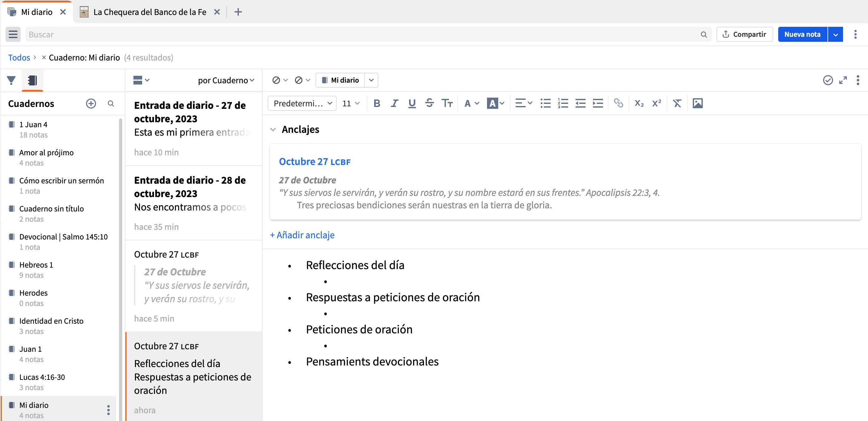Open the note list view mode dropdown
This screenshot has width=868, height=421.
point(141,80)
